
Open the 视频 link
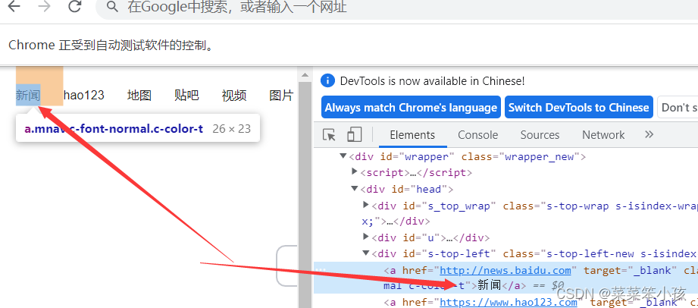click(x=234, y=95)
